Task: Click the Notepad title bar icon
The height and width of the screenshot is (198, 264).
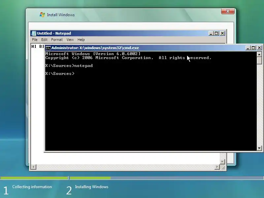Action: [34, 33]
